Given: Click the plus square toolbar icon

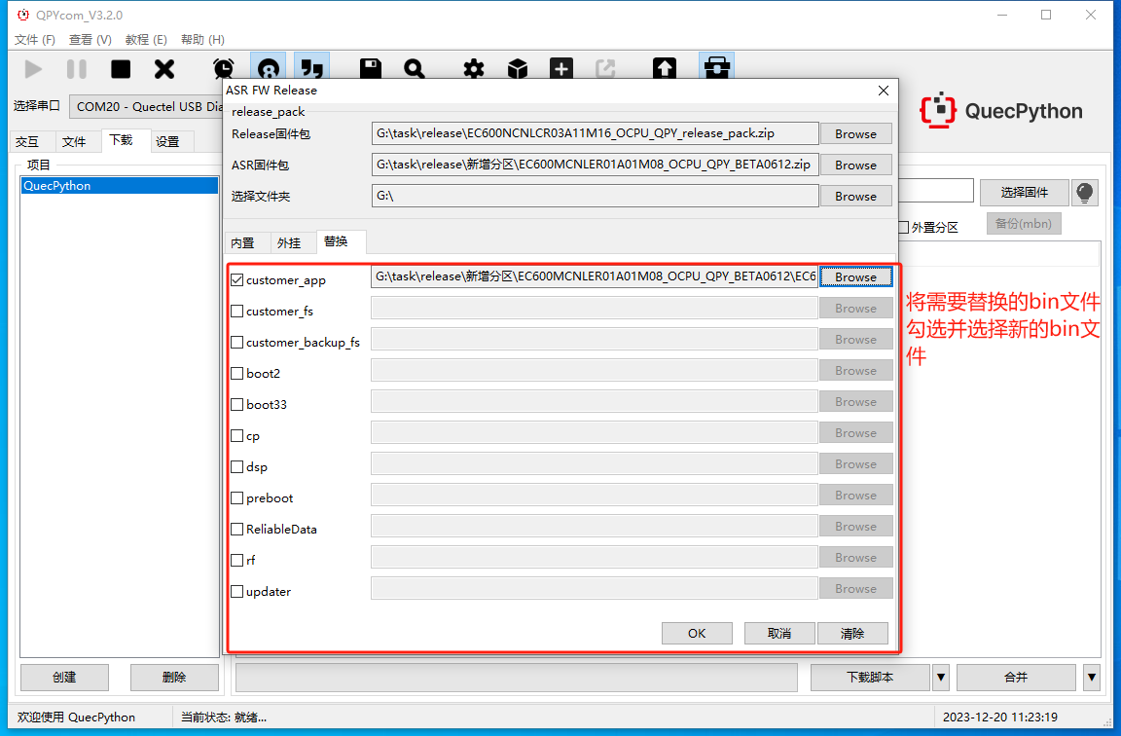Looking at the screenshot, I should pyautogui.click(x=561, y=69).
